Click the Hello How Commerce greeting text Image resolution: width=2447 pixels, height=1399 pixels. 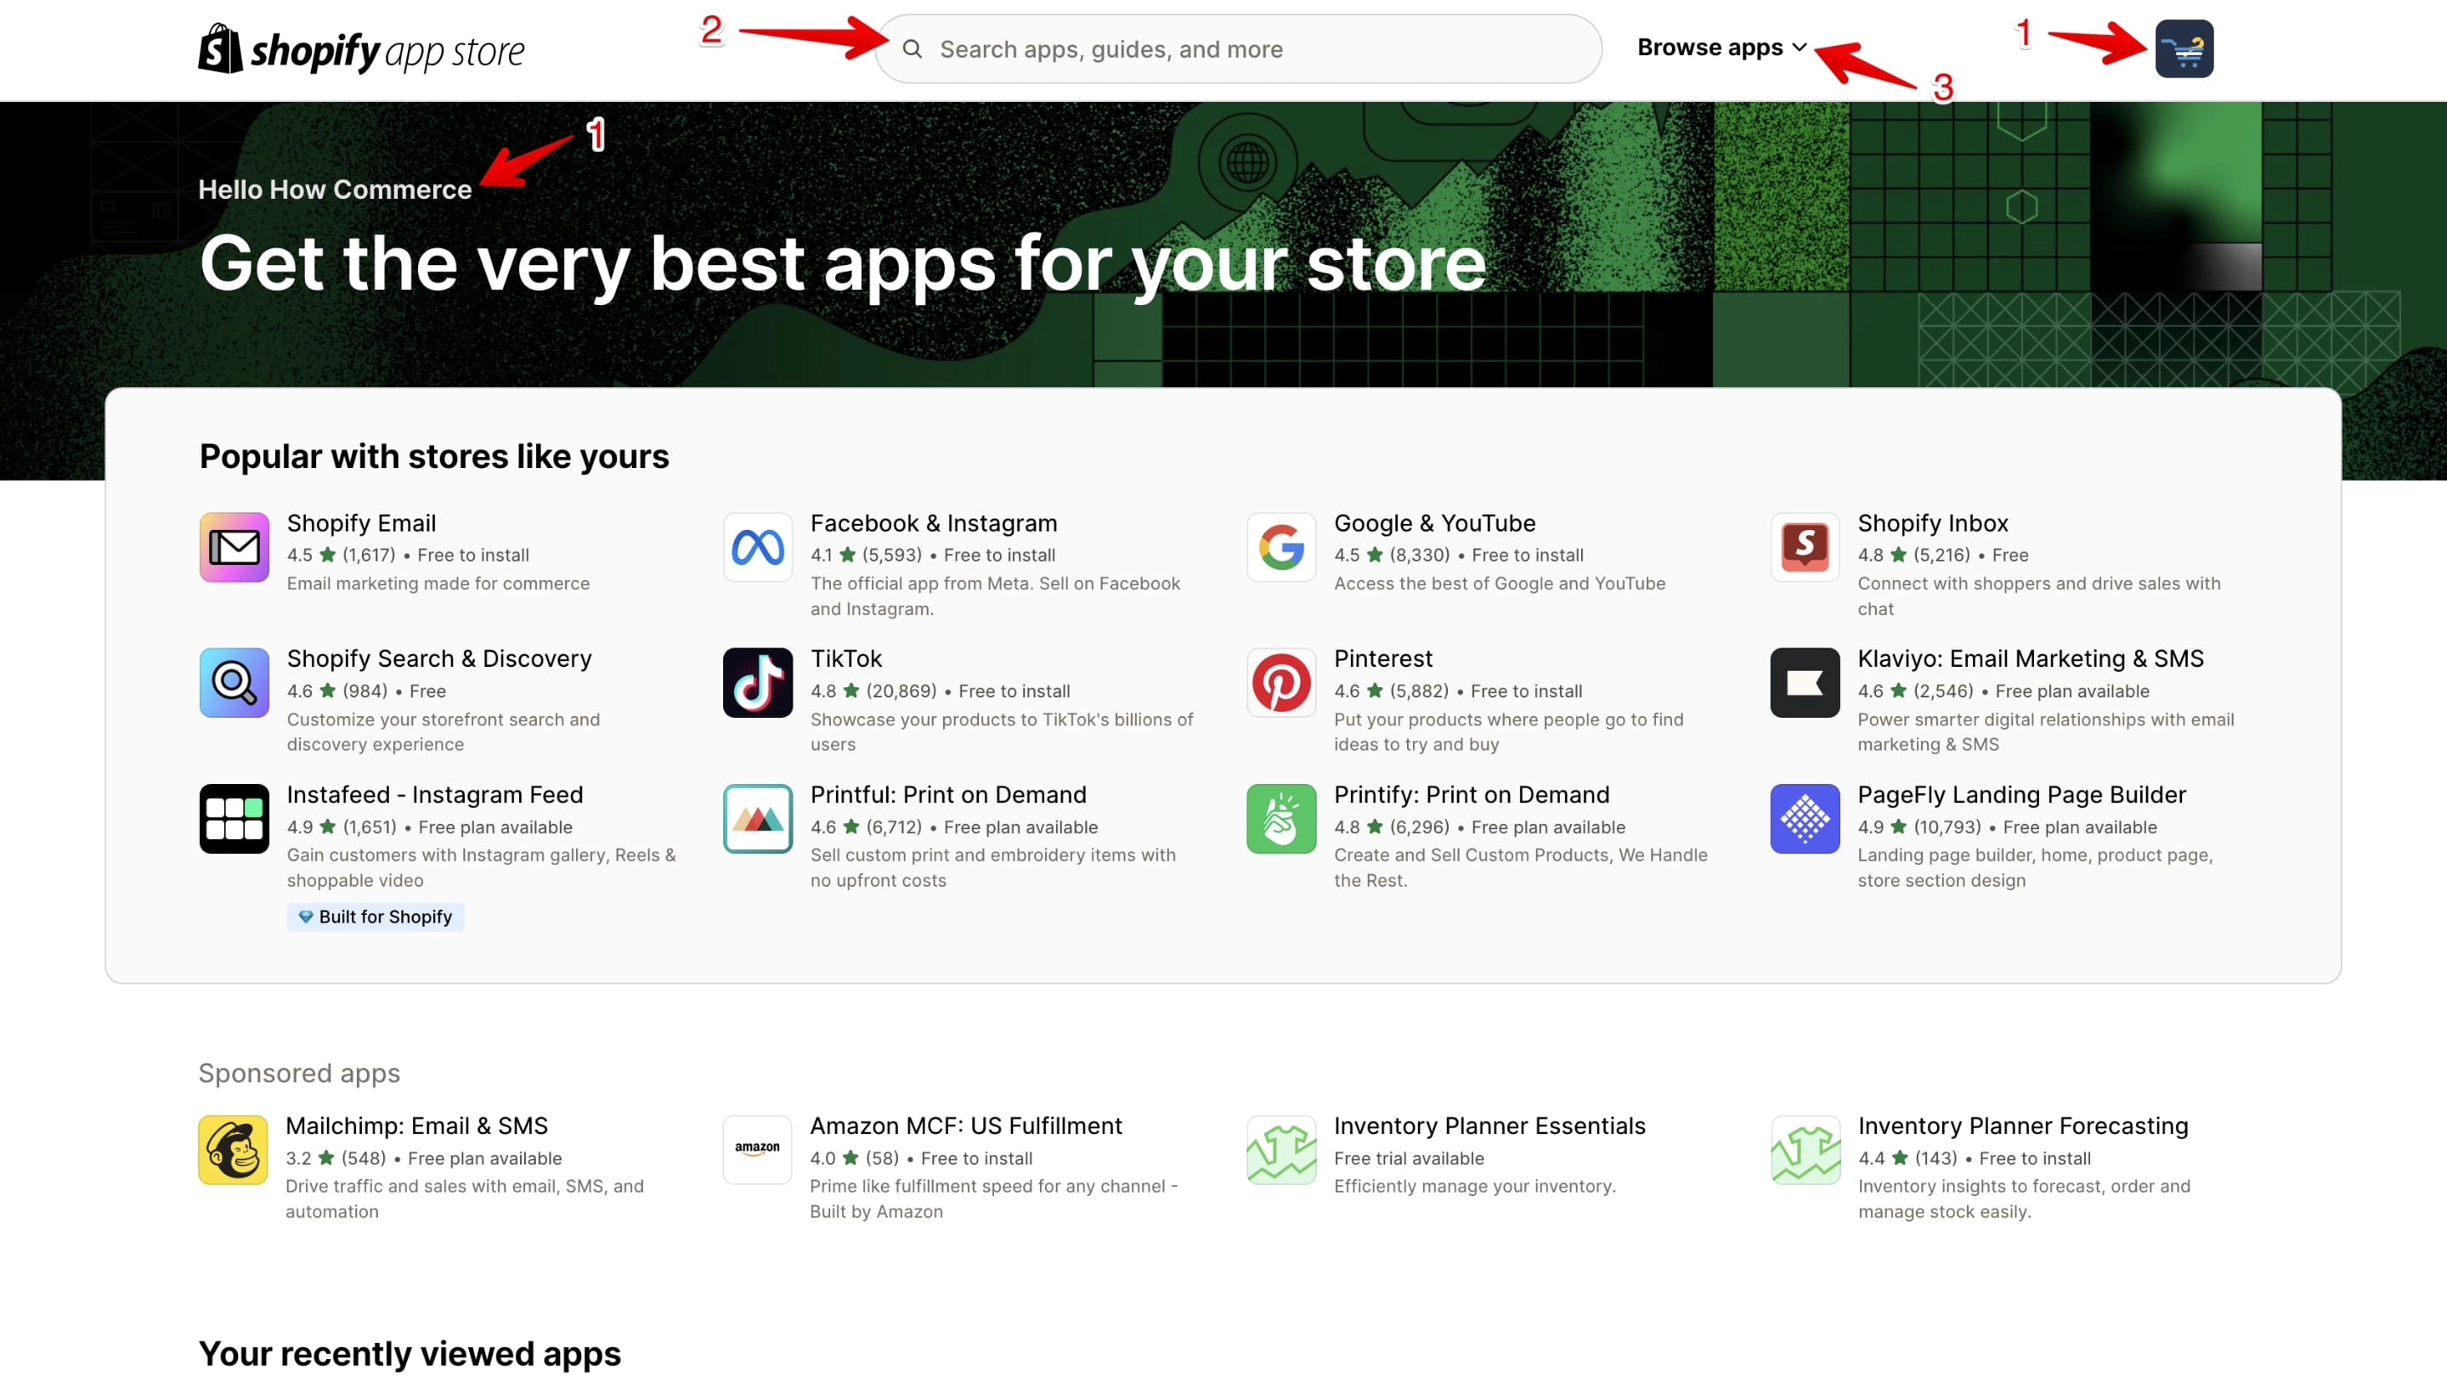[335, 189]
